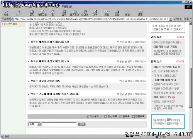The image size is (193, 139).
Task: Expand the address bar URL dropdown
Action: click(171, 19)
